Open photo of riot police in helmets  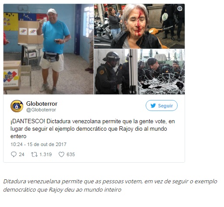click(115, 71)
